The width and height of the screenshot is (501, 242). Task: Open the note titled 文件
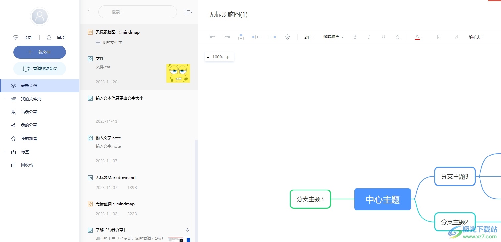[100, 59]
